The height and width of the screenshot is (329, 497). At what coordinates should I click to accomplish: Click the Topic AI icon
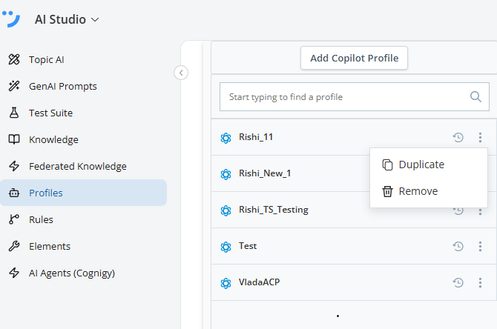click(x=14, y=59)
